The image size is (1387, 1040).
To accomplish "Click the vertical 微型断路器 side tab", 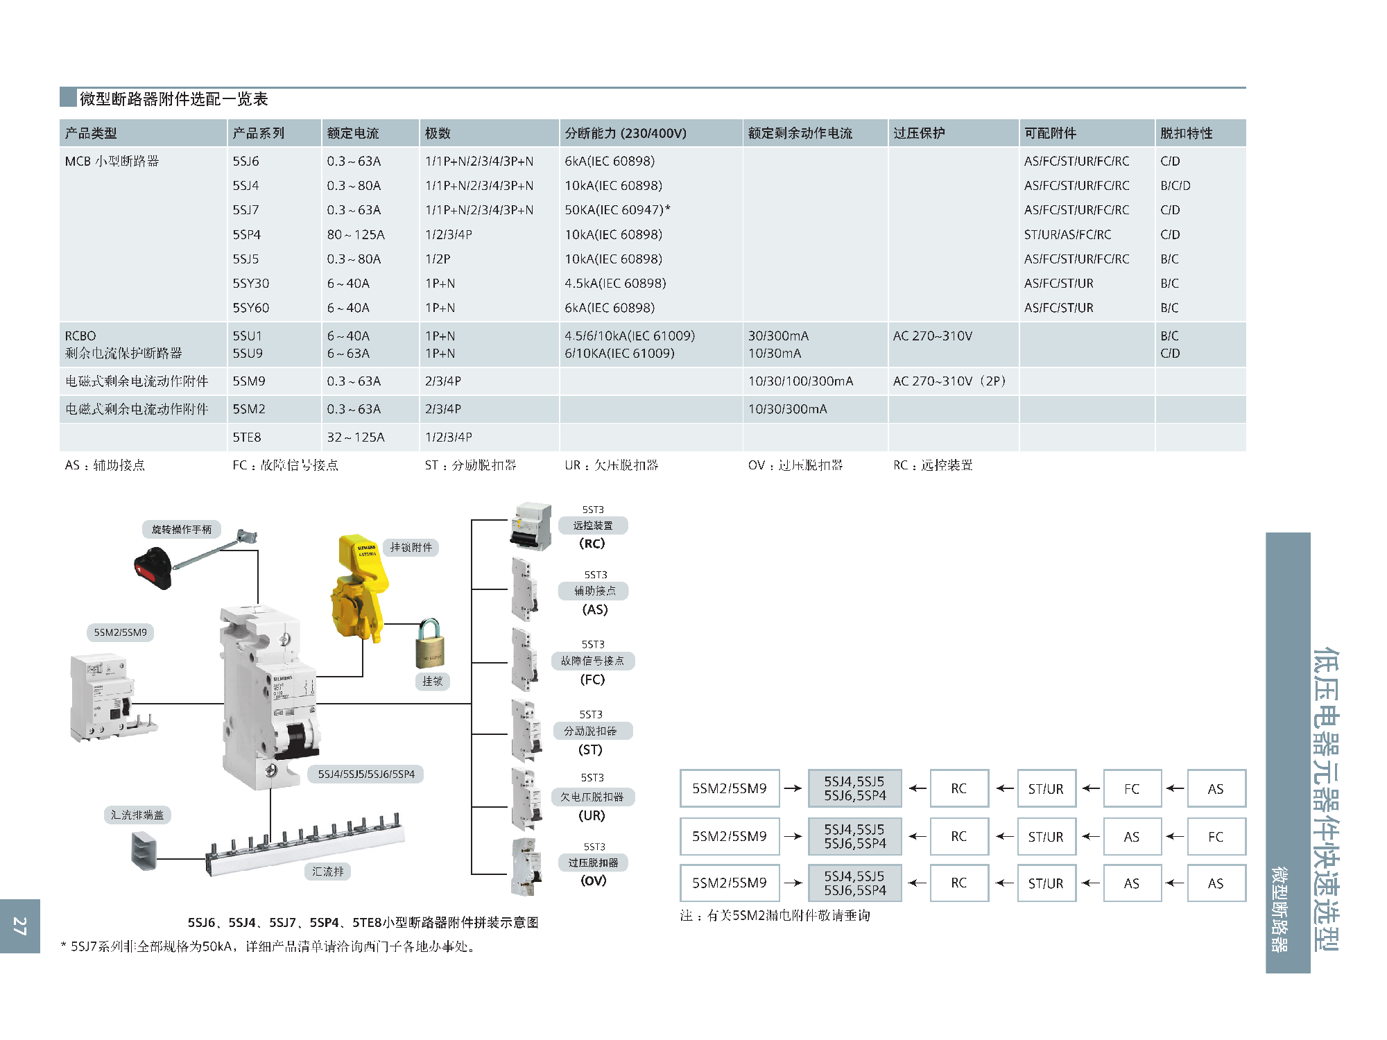I will (x=1280, y=908).
